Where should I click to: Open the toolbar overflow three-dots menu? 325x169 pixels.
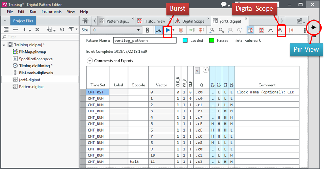[x=305, y=30]
